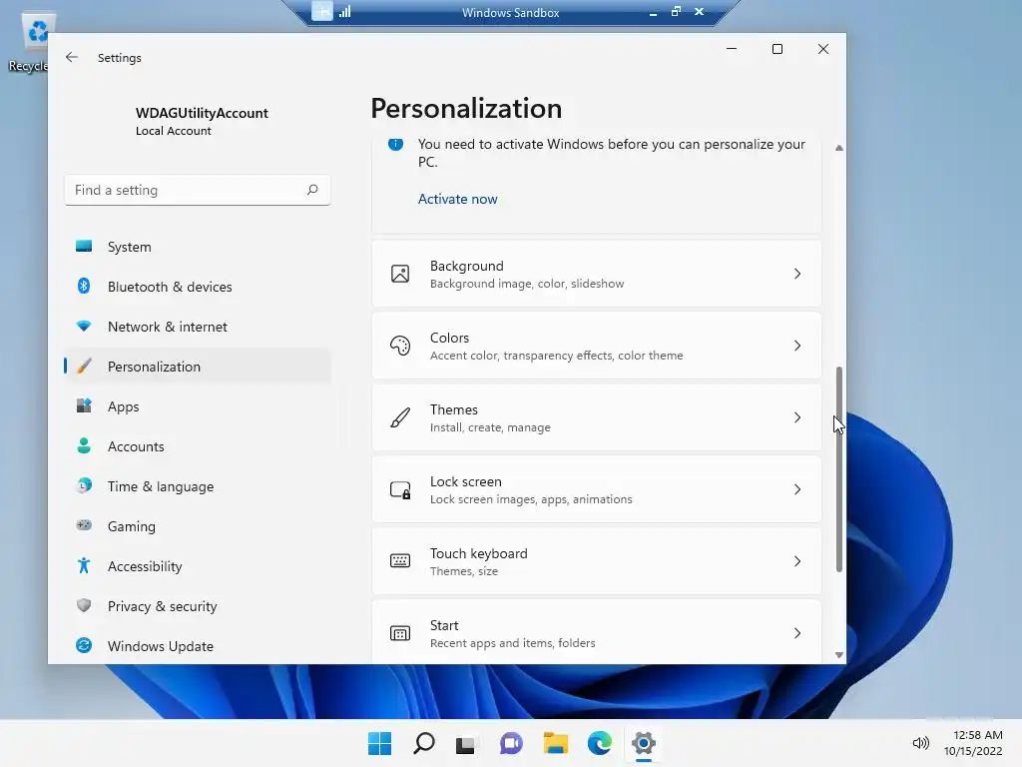Click the Network wifi icon in sidebar

[x=84, y=326]
